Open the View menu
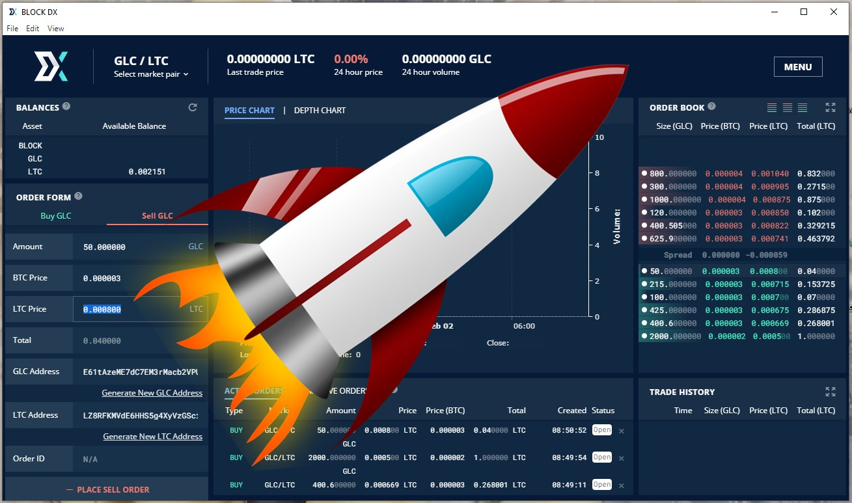Viewport: 852px width, 503px height. tap(56, 29)
